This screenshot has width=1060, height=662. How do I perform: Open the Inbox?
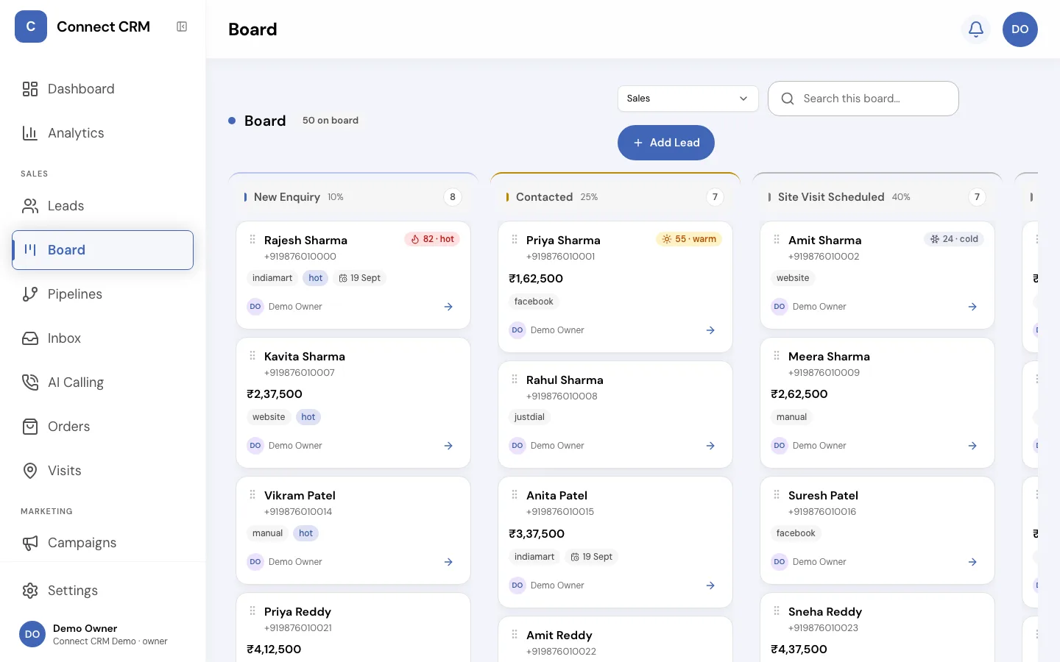tap(102, 338)
